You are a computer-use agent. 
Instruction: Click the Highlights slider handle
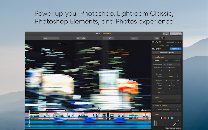pos(167,80)
